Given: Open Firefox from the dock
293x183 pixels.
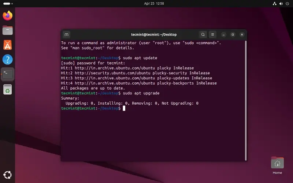Looking at the screenshot, I should coord(7,15).
